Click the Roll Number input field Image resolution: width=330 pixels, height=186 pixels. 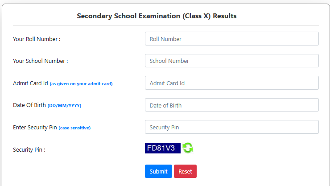point(231,39)
